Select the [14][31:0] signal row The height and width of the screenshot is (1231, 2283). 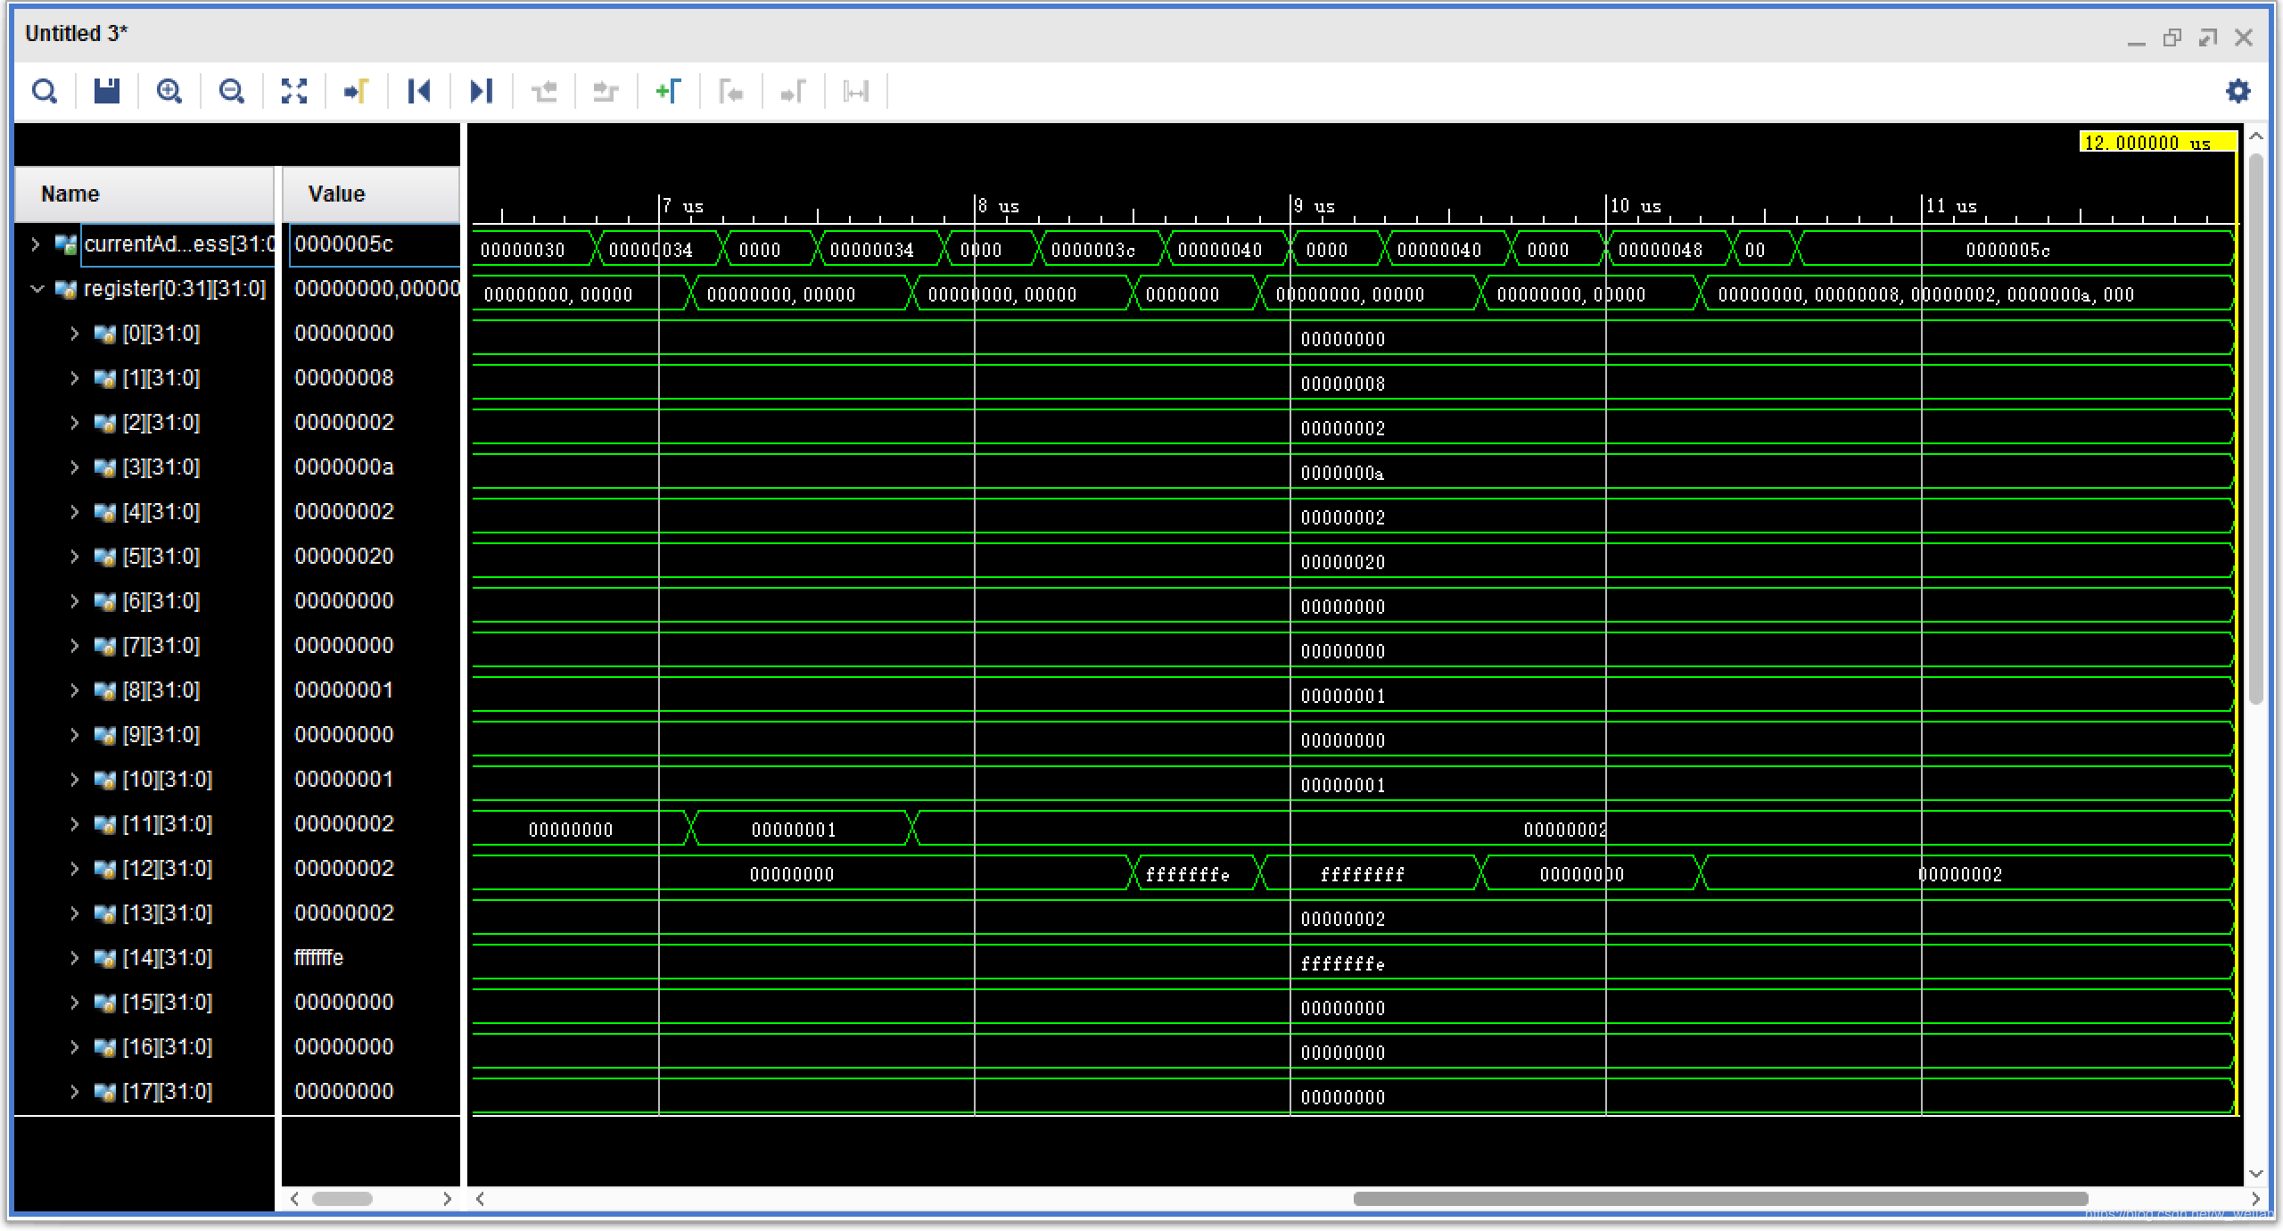tap(167, 958)
